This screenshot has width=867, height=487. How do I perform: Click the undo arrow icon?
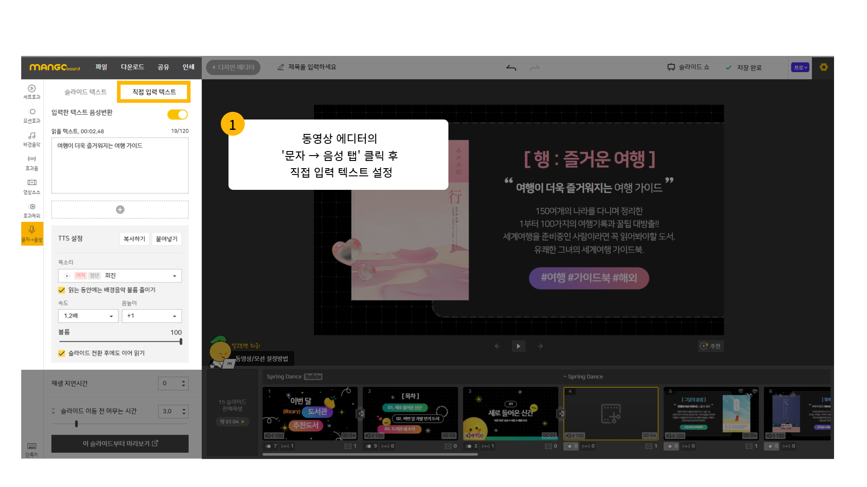[511, 68]
